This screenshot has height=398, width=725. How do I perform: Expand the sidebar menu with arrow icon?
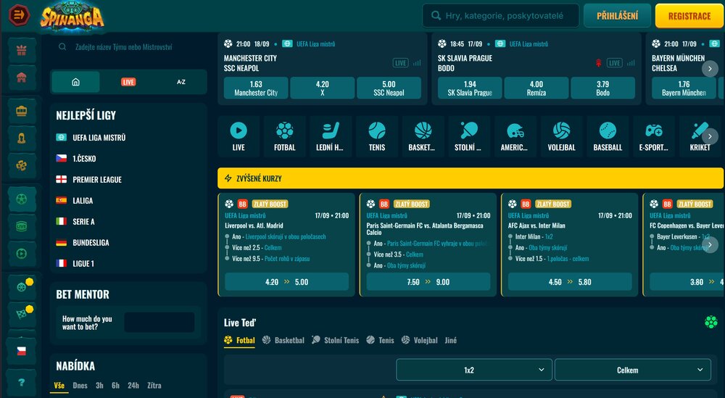19,14
